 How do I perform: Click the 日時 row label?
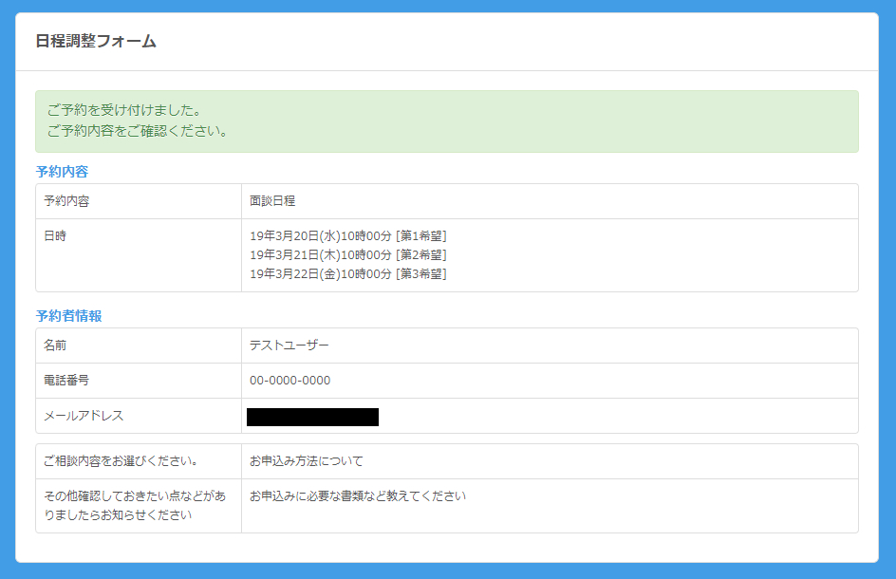pos(55,236)
